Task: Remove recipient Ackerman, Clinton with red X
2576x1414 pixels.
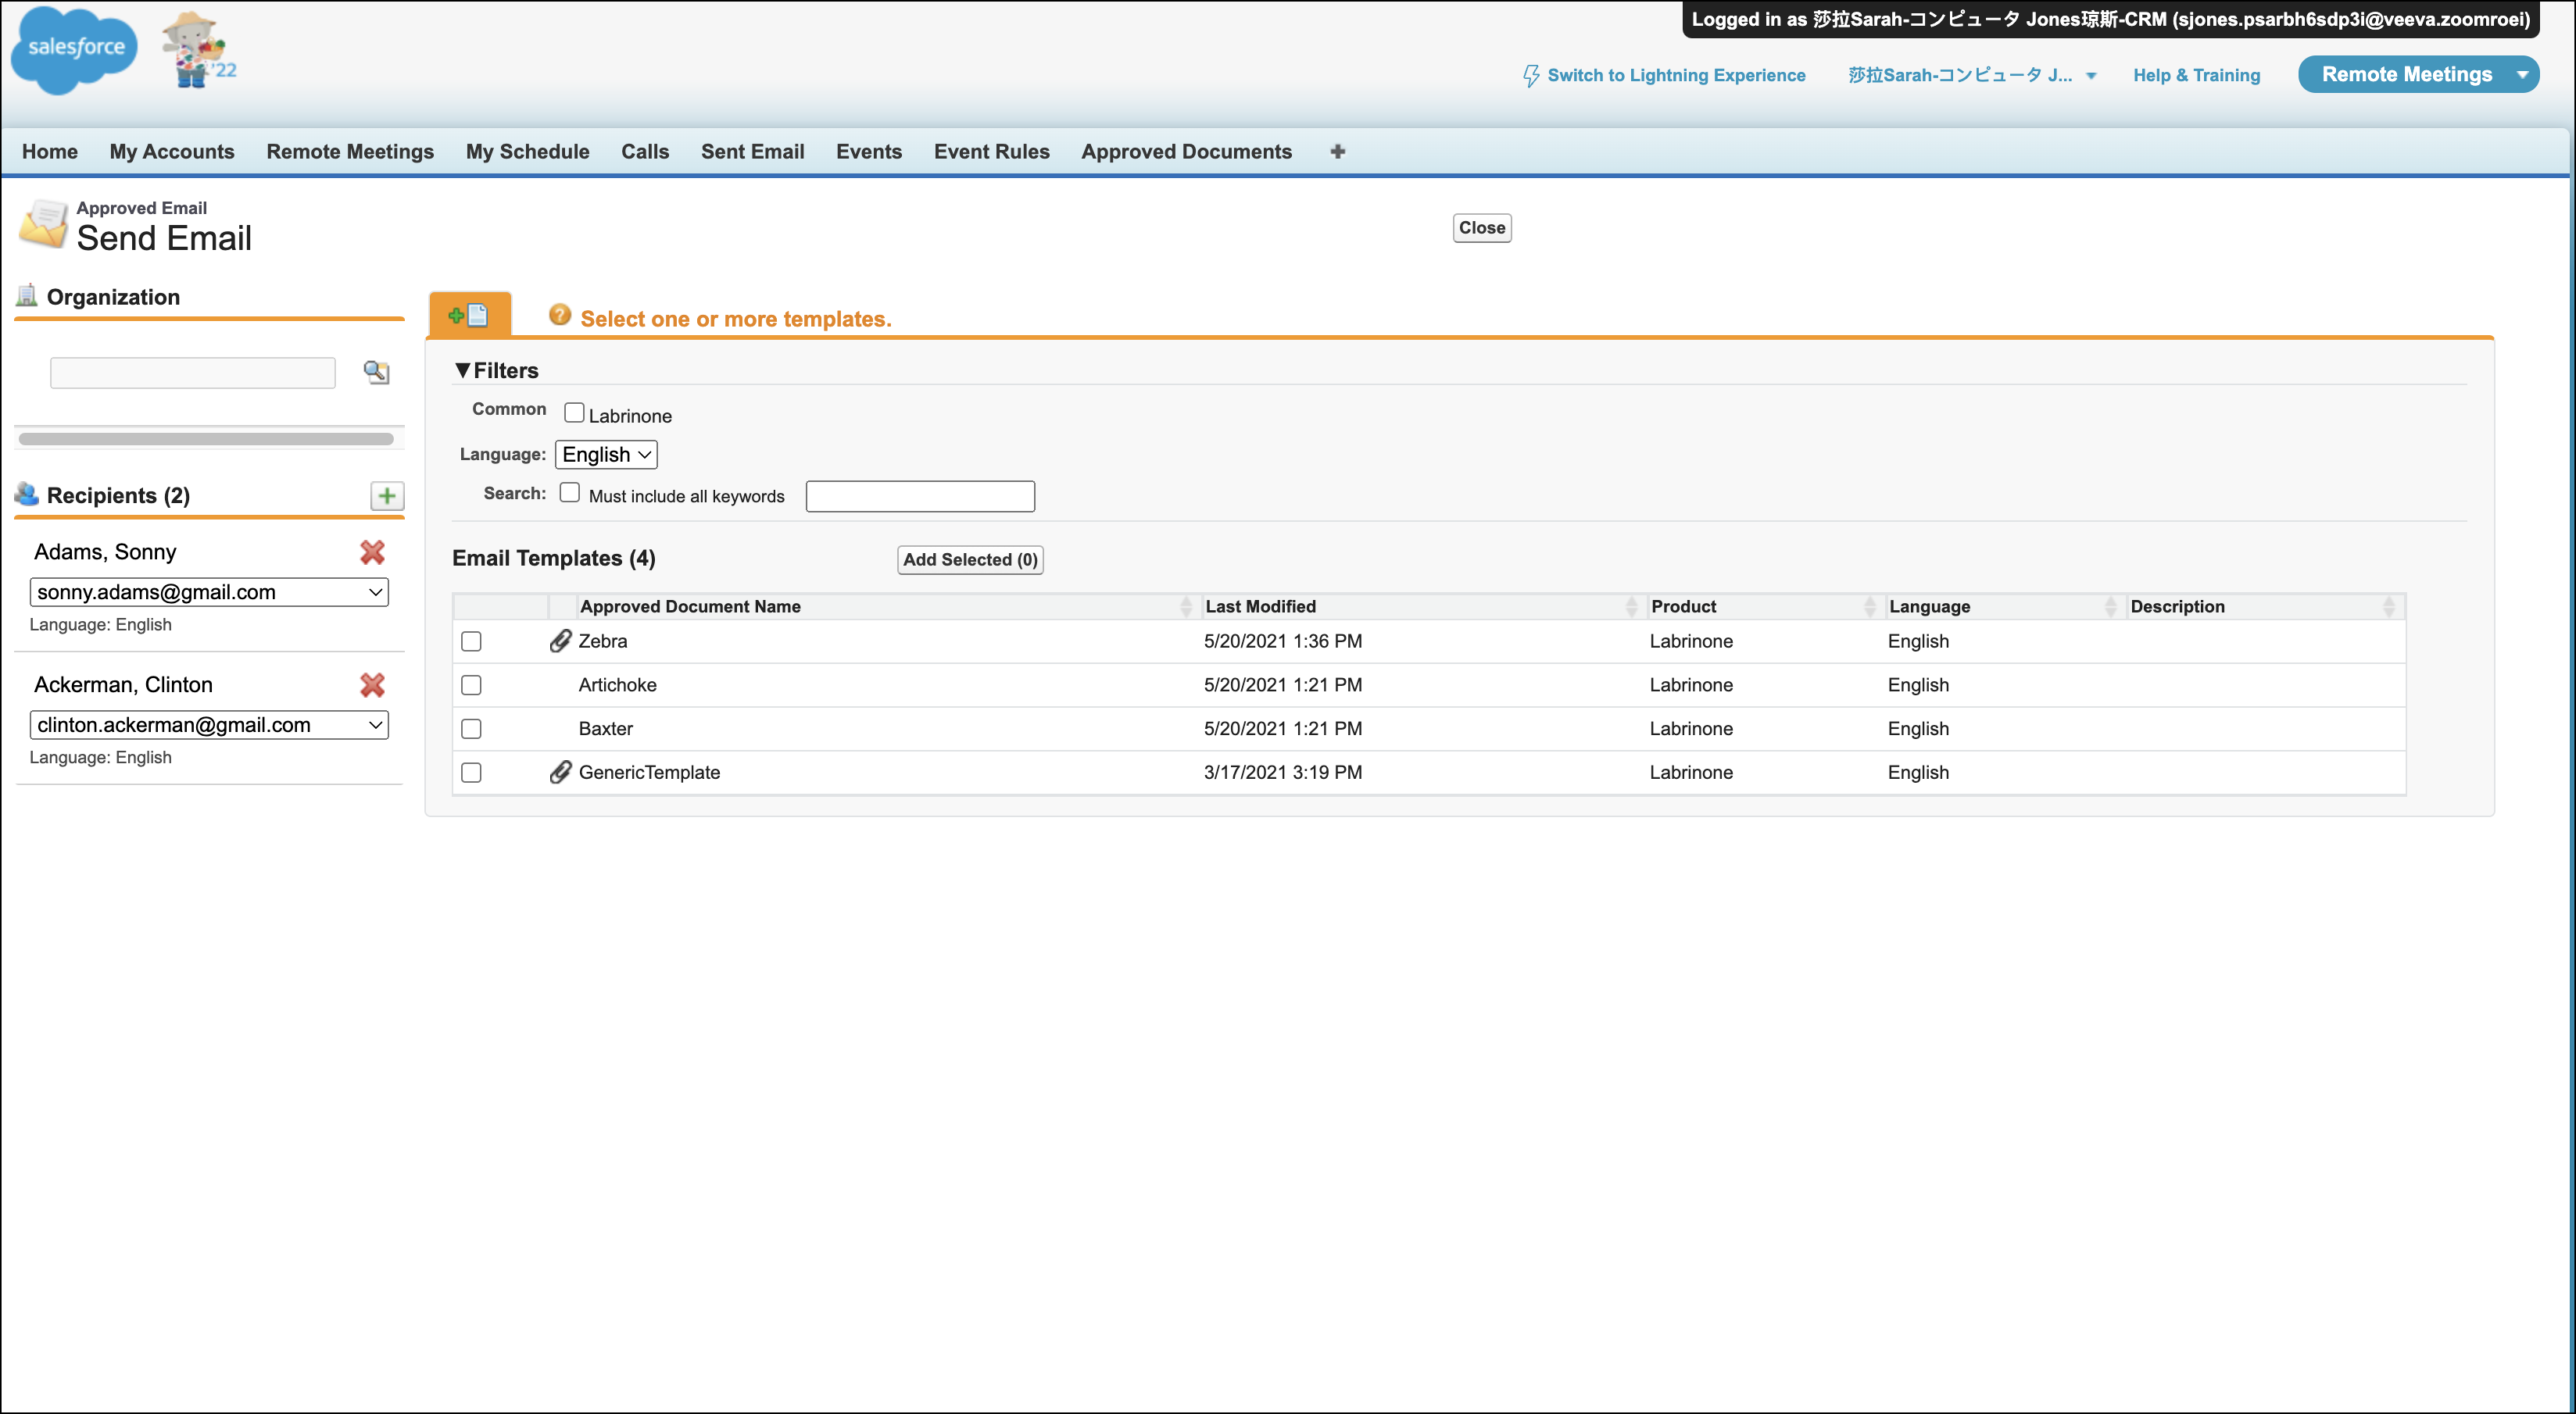Action: click(372, 685)
